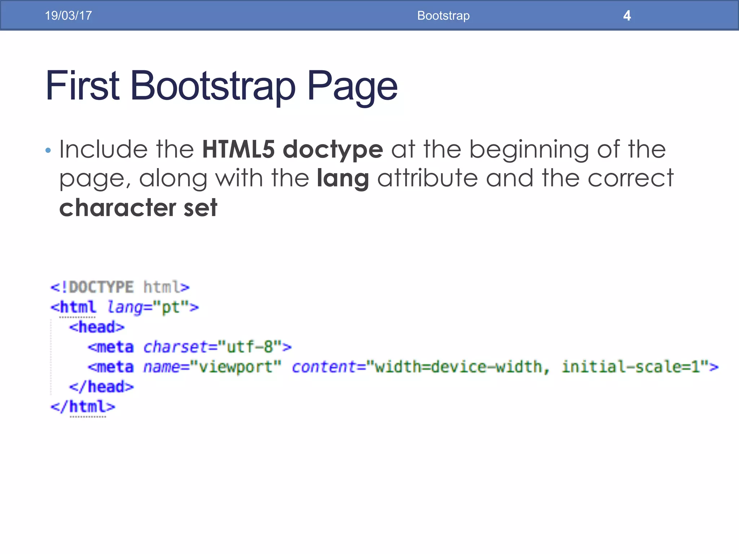Click the bold HTML5 doctype phrase
Screen dimensions: 739x554
pyautogui.click(x=293, y=149)
